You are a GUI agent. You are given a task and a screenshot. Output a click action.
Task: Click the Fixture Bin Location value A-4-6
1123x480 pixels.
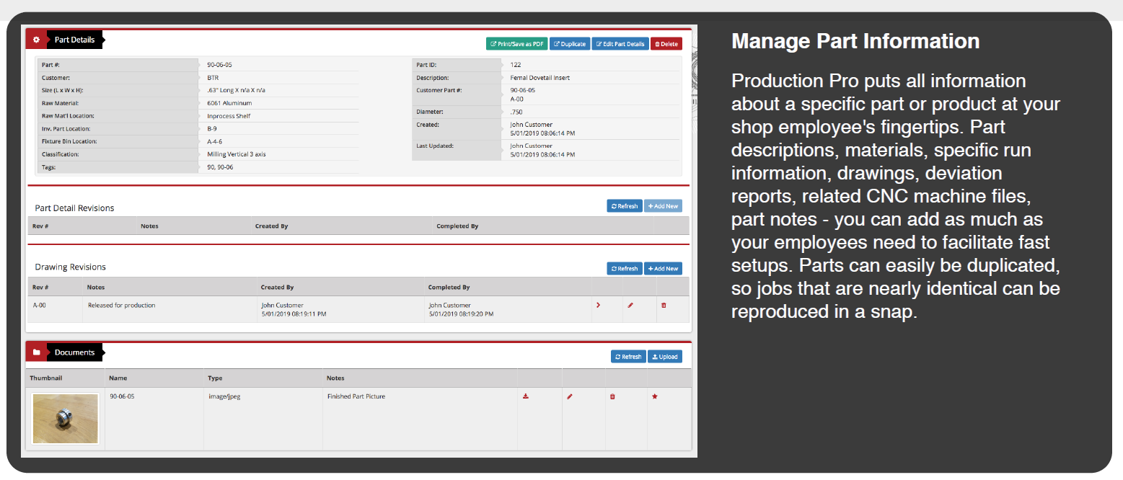(214, 141)
